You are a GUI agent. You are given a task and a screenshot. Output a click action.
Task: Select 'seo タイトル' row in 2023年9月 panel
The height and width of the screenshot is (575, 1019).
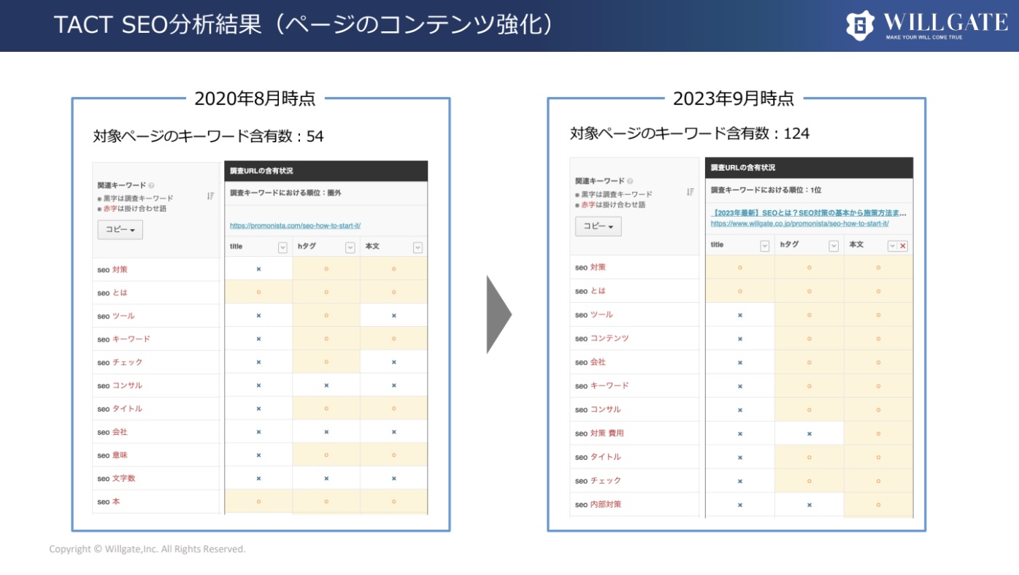(x=634, y=457)
